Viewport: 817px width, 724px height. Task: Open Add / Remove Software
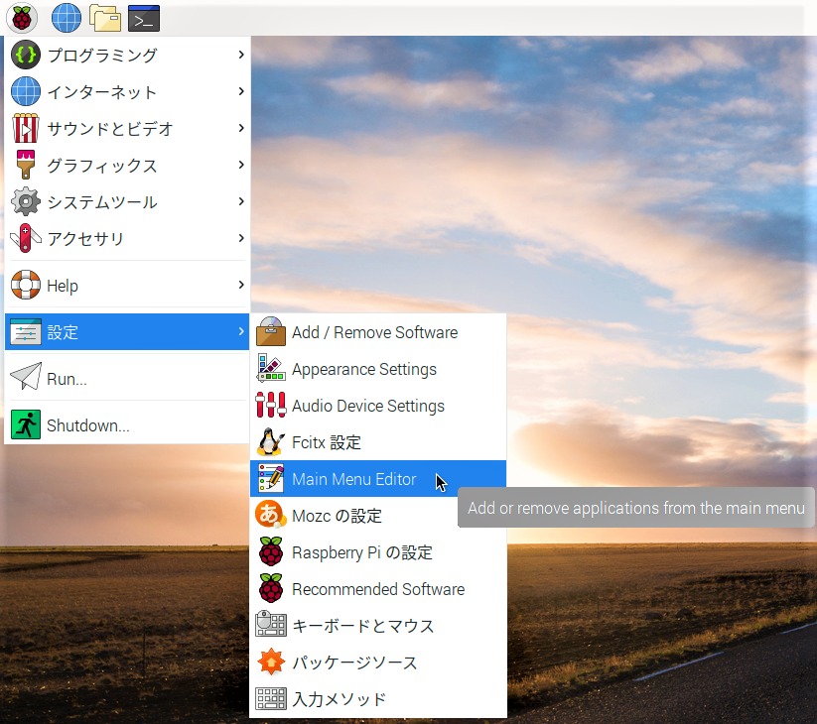[x=378, y=331]
